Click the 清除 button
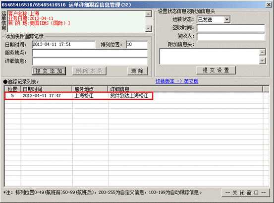 (x=137, y=71)
